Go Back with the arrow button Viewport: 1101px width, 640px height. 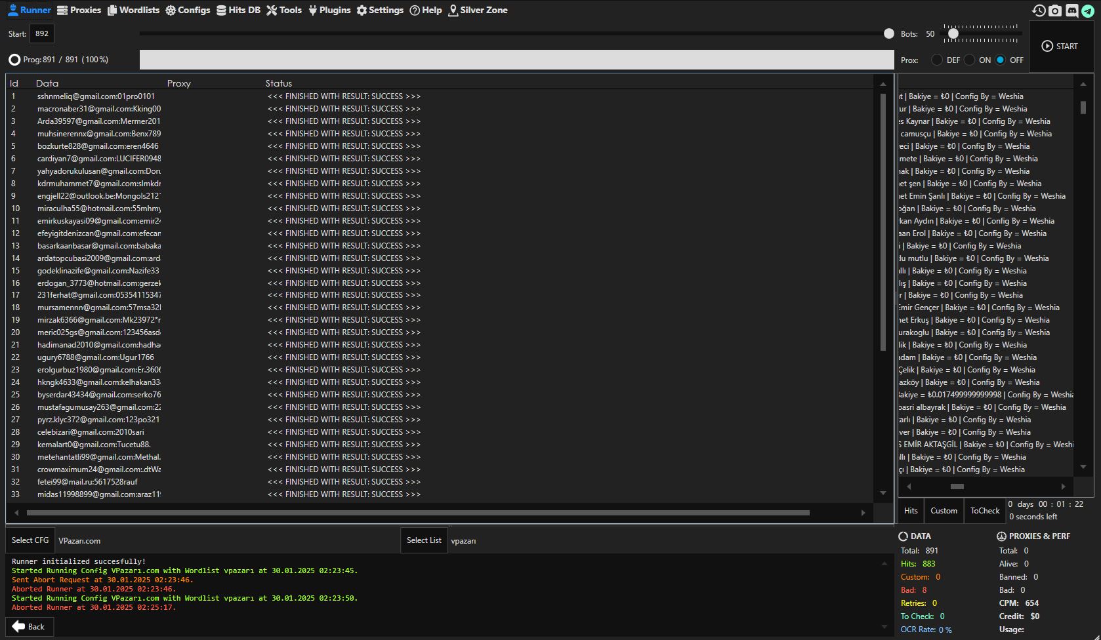coord(30,627)
